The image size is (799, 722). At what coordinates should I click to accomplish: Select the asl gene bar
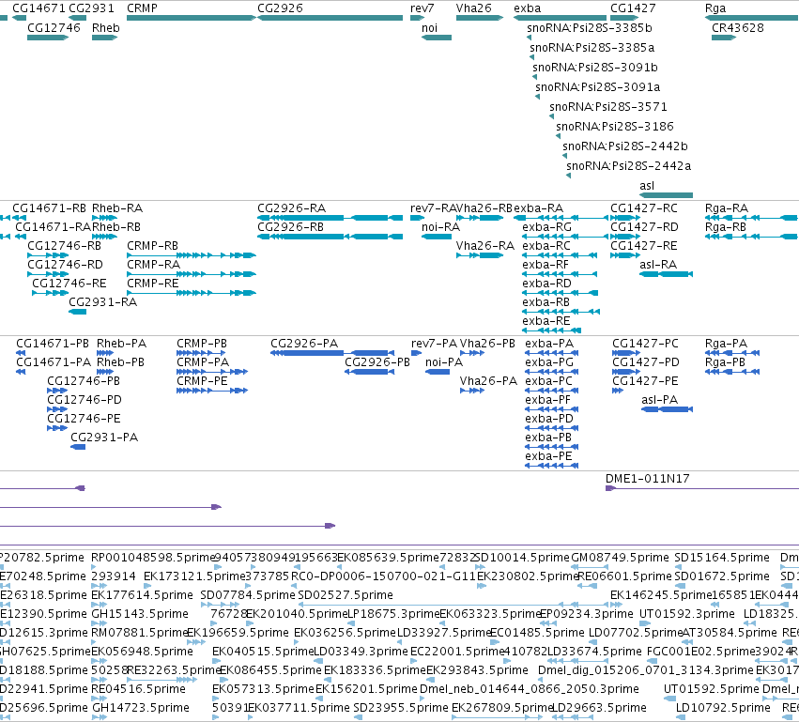666,195
